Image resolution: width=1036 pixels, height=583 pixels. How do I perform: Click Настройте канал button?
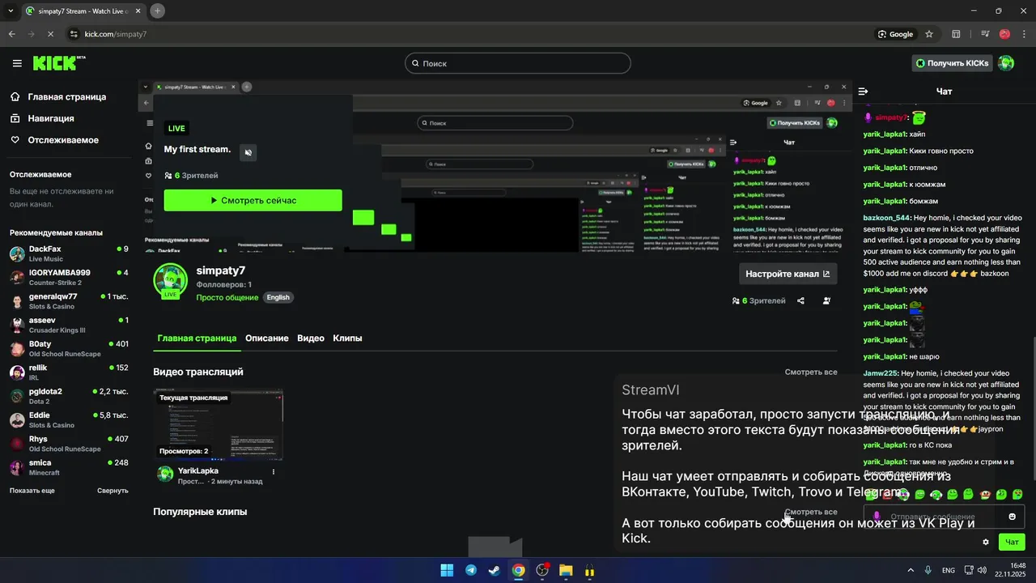coord(788,274)
